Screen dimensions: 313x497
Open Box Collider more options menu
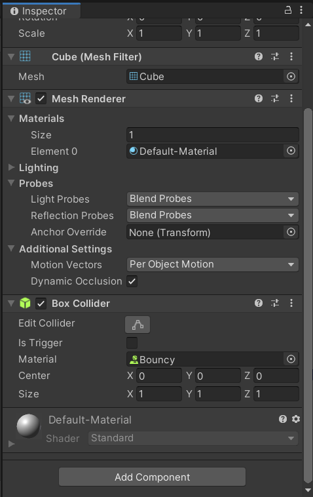291,303
